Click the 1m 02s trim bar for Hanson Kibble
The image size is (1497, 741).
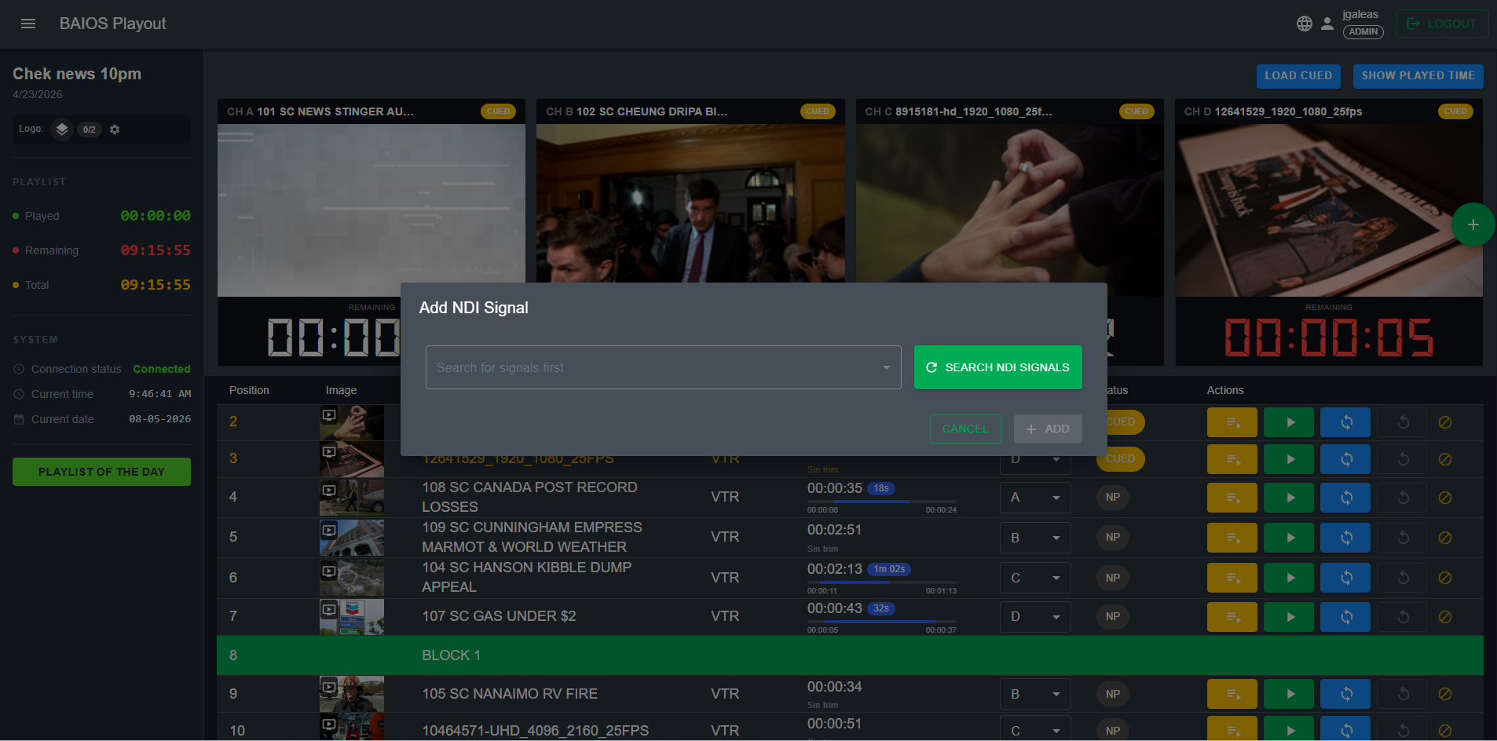tap(882, 582)
